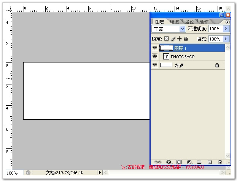Viewport: 237px width, 181px height.
Task: Select the 背景 layer thumbnail
Action: tap(166, 65)
